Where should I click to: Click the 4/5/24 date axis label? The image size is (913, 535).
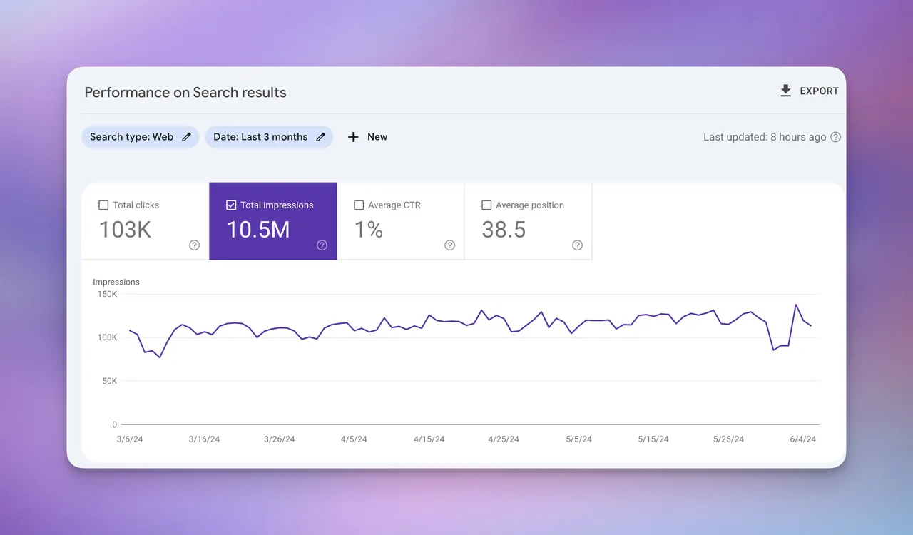click(354, 439)
